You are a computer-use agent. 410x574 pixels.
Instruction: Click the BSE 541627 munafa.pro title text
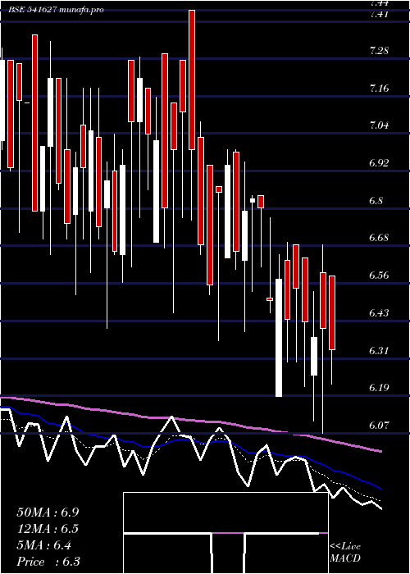click(57, 10)
